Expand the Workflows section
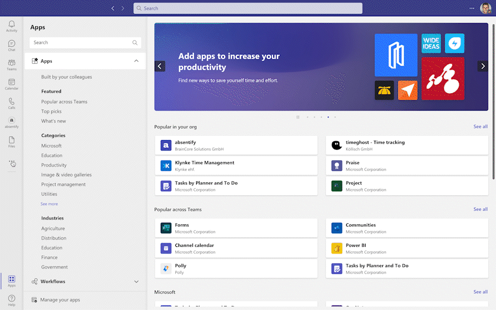The height and width of the screenshot is (310, 496). pyautogui.click(x=136, y=281)
